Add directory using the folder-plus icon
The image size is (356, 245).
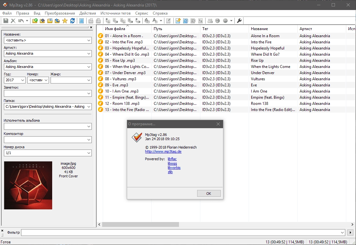pos(42,21)
